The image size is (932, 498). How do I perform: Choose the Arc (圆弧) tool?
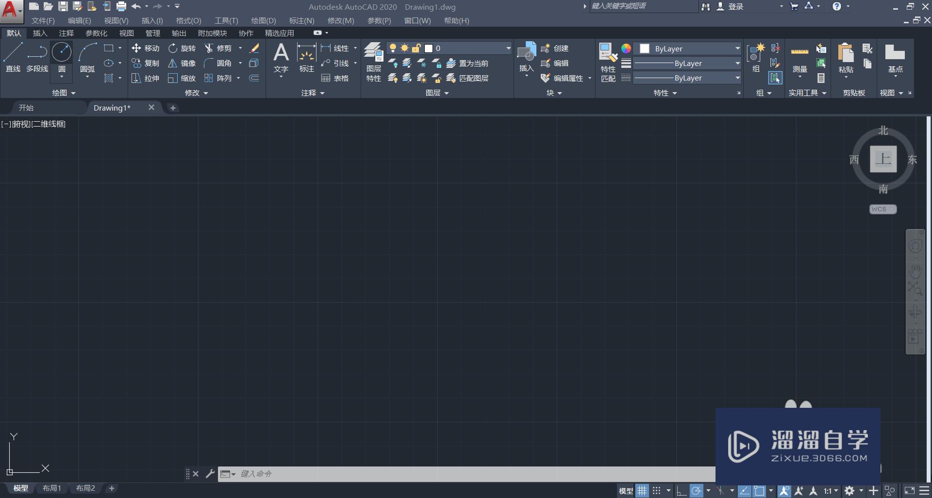coord(87,58)
